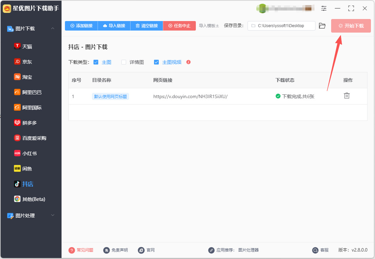Toggle the 主图视频 checkbox
Screen dimensions: 375x259
click(156, 62)
